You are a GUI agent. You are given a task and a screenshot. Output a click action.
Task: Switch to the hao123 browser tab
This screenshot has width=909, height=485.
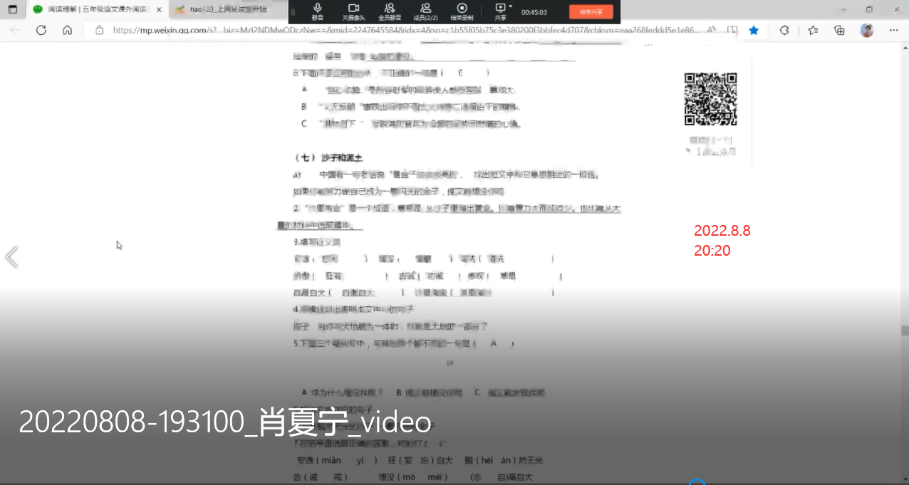[227, 9]
